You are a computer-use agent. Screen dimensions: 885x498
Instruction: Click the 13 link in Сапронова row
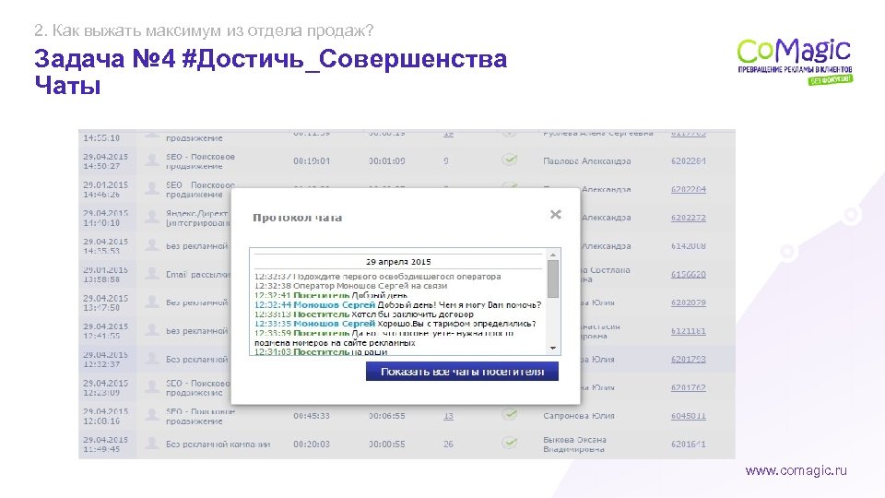click(x=448, y=416)
